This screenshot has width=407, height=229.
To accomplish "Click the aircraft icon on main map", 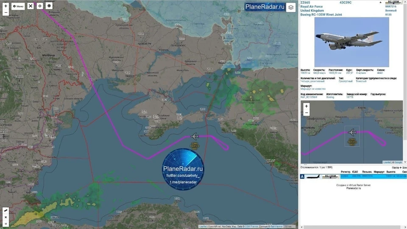I will pos(194,136).
